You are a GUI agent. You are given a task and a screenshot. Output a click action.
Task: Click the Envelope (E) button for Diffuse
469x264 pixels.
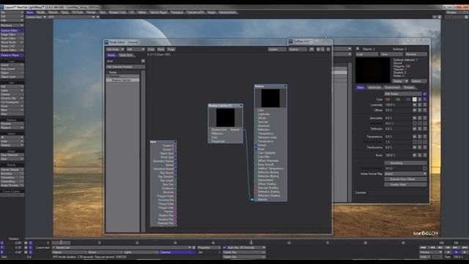(420, 111)
